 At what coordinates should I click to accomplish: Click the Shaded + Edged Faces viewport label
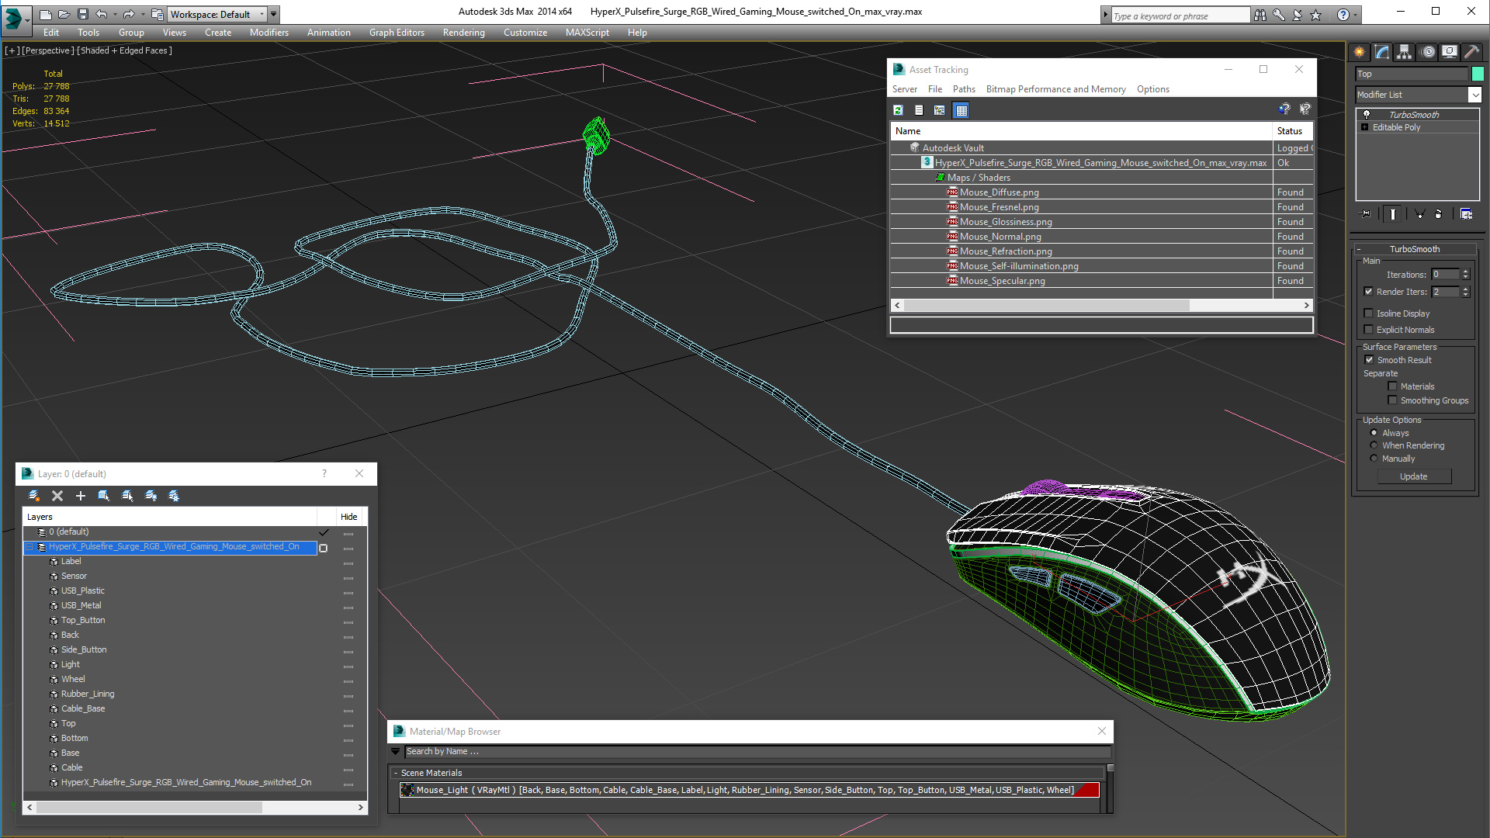pyautogui.click(x=124, y=50)
